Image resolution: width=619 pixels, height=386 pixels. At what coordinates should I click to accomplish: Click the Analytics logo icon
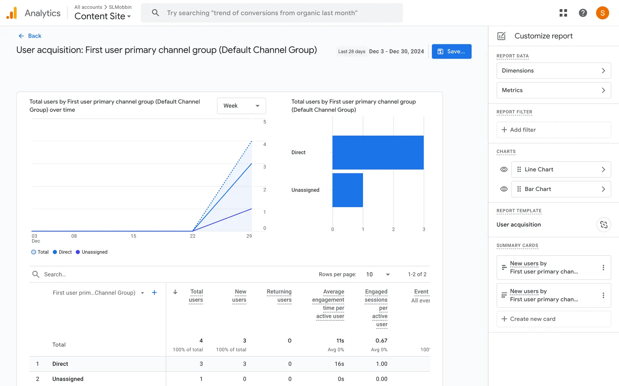[x=12, y=13]
